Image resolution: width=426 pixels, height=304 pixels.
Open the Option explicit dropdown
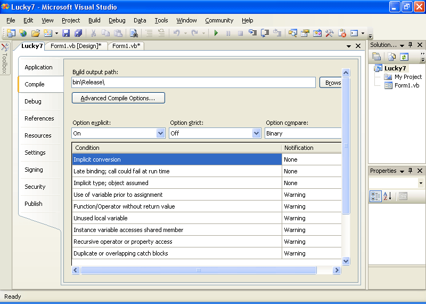pos(161,133)
